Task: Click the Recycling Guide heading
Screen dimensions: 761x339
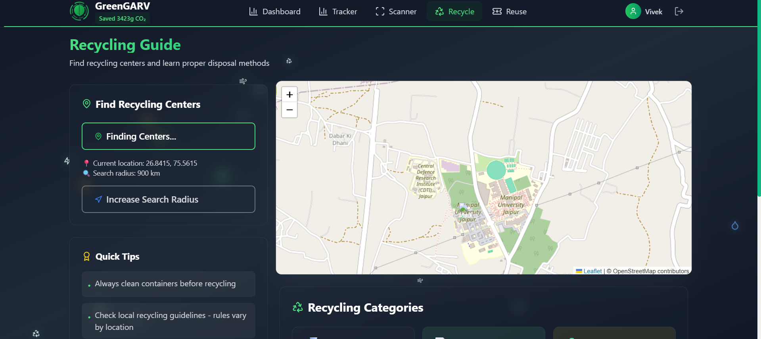Action: 125,45
